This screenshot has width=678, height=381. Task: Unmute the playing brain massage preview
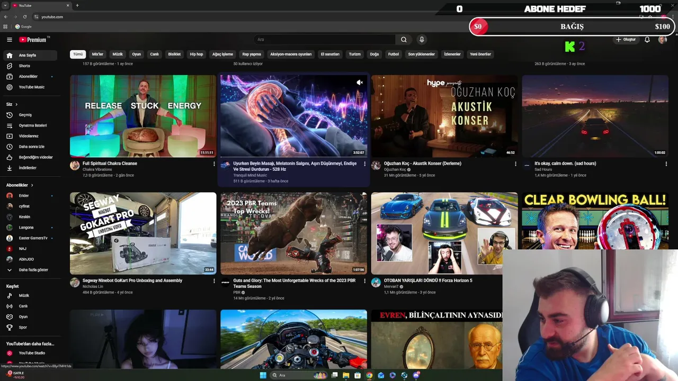point(359,82)
